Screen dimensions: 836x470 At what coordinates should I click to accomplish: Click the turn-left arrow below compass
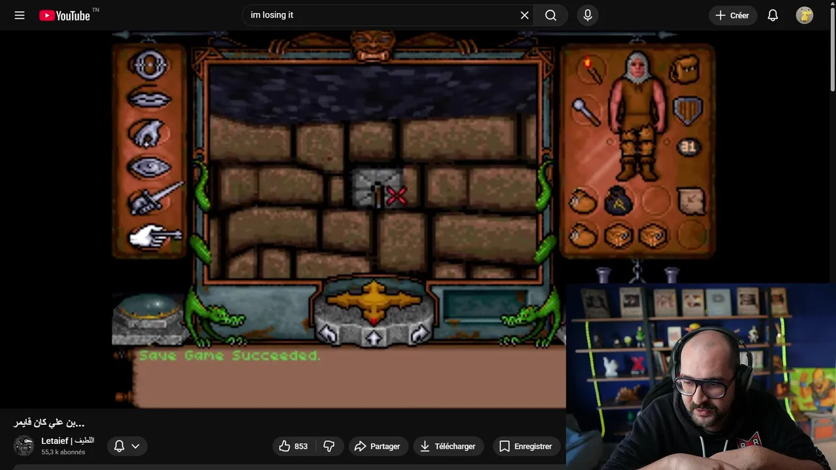tap(327, 334)
